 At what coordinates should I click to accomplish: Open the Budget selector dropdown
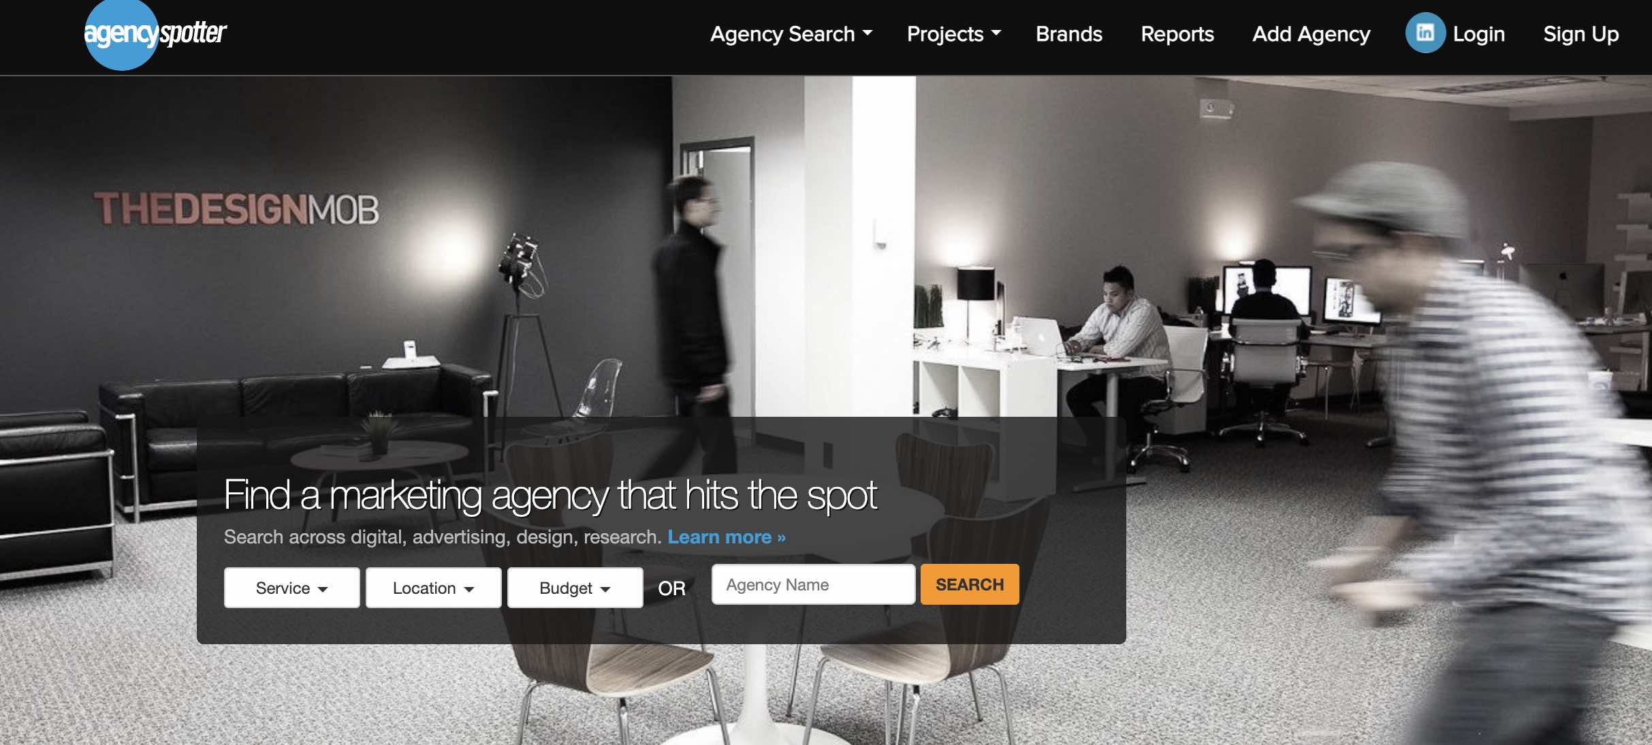pyautogui.click(x=574, y=587)
